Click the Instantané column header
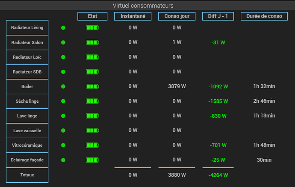 point(133,16)
